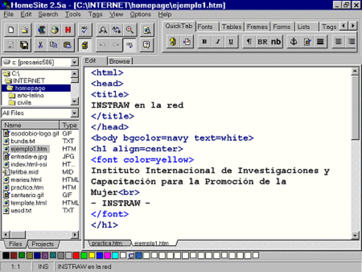
Task: Insert a horizontal rule with the lines icon
Action: [320, 42]
